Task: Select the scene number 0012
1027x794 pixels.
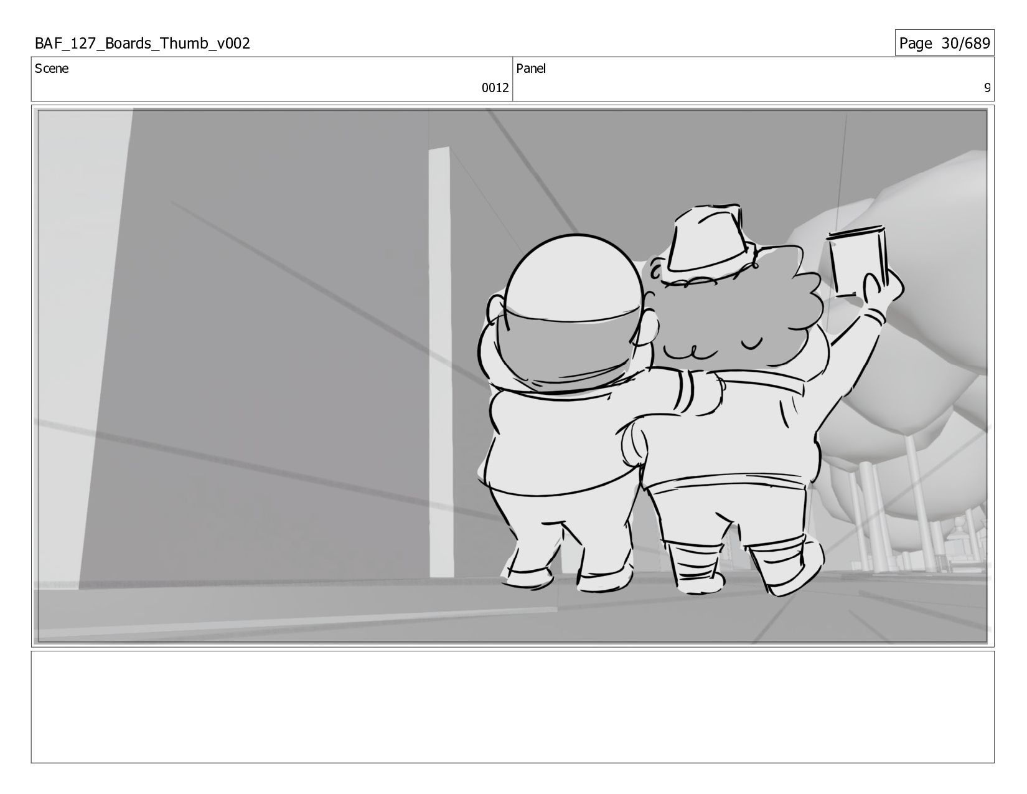Action: coord(495,88)
